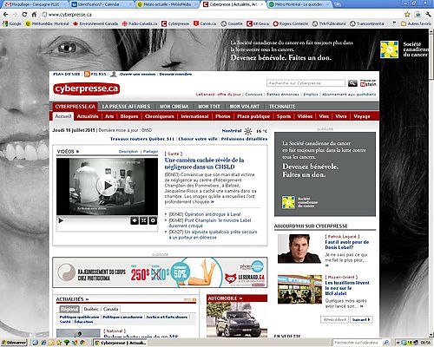
Task: Click Choisir votre ville link
Action: point(198,139)
